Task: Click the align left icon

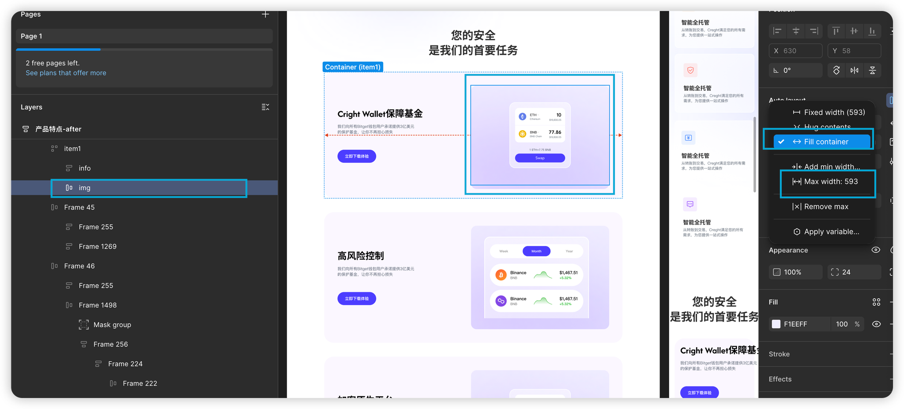Action: click(778, 31)
